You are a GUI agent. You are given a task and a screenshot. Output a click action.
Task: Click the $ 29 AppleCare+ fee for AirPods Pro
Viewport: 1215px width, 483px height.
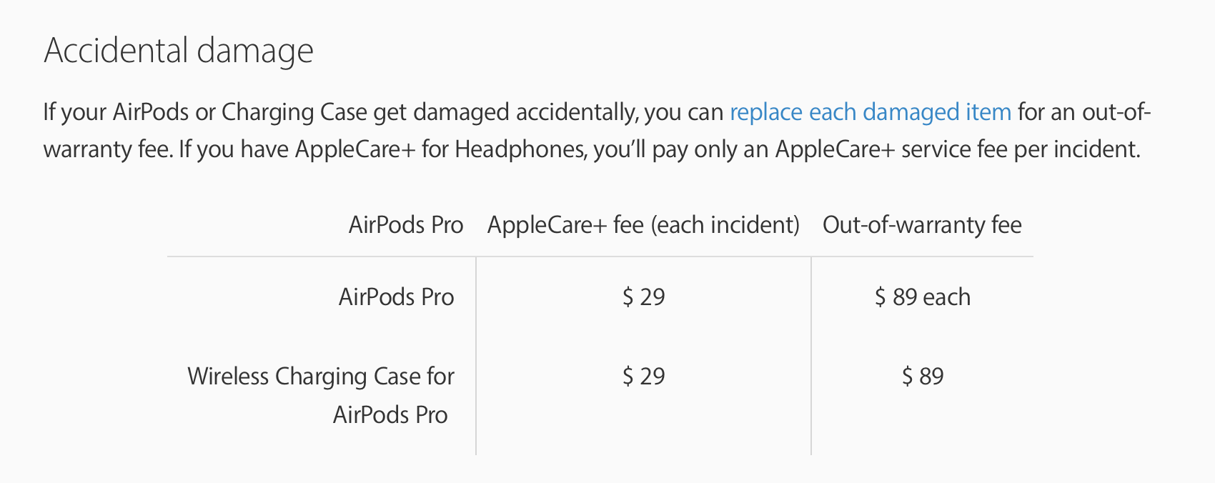tap(643, 297)
